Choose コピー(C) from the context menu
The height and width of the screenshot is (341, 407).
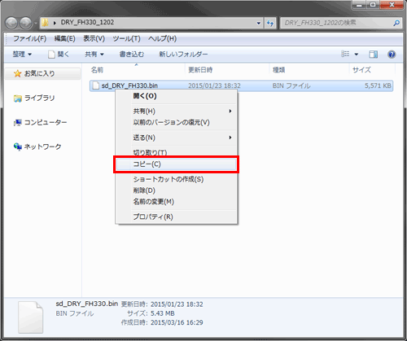pyautogui.click(x=176, y=164)
